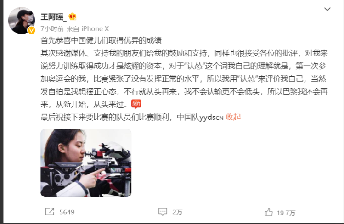Click the iPhone X source link
This screenshot has height=224, width=344.
(95, 29)
